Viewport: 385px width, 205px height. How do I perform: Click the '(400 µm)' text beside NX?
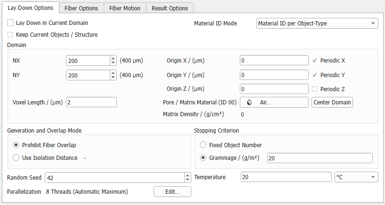coord(131,61)
